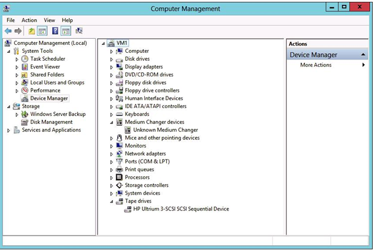This screenshot has width=373, height=250.
Task: Select Device Manager in console tree
Action: [x=49, y=98]
